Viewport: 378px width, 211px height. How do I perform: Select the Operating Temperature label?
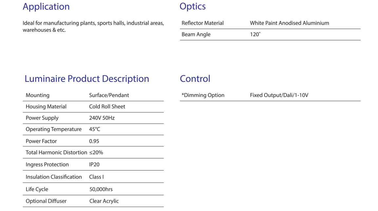pos(54,129)
